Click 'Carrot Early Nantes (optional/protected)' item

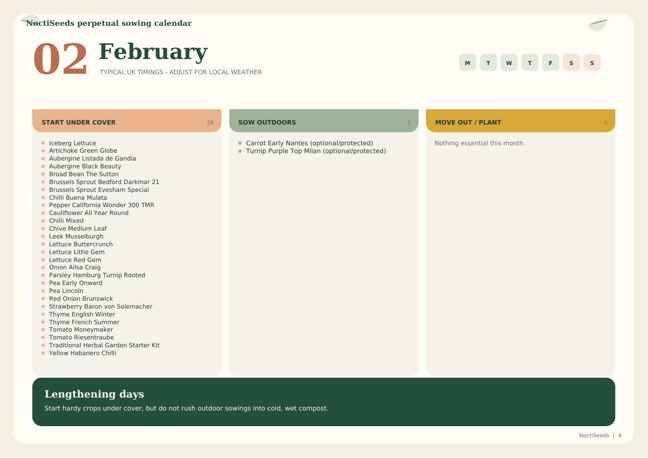(x=309, y=143)
